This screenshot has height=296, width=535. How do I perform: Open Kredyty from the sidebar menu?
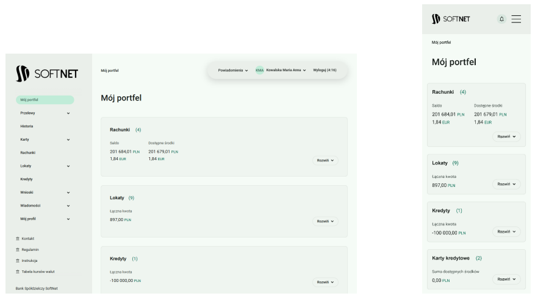26,179
